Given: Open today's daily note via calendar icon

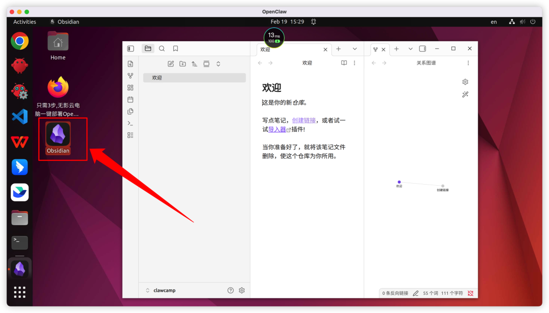Looking at the screenshot, I should click(130, 99).
